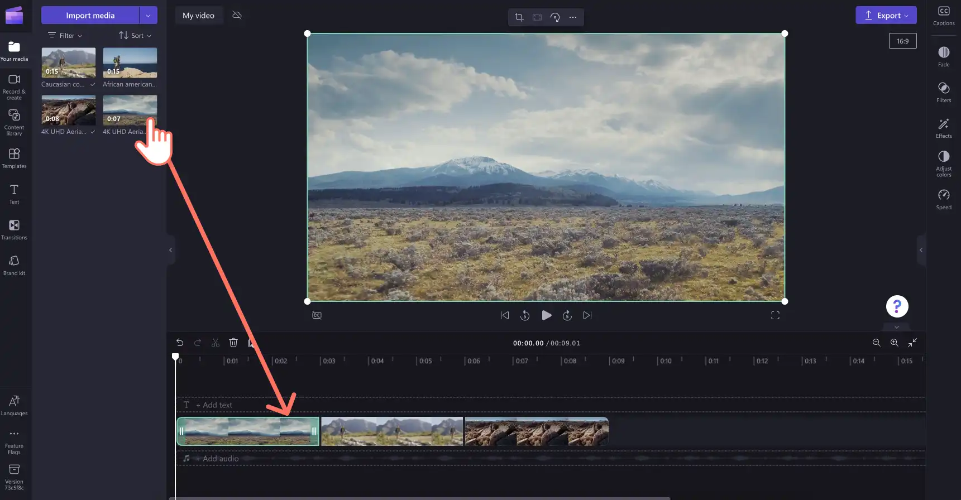Select the first landscape clip on timeline
The width and height of the screenshot is (961, 500).
point(248,431)
